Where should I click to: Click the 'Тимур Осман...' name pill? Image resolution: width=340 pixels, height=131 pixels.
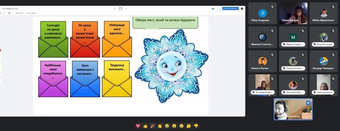(293, 68)
